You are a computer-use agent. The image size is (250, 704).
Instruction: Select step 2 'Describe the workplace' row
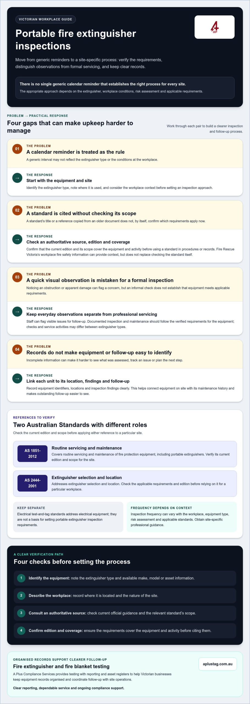(x=125, y=596)
